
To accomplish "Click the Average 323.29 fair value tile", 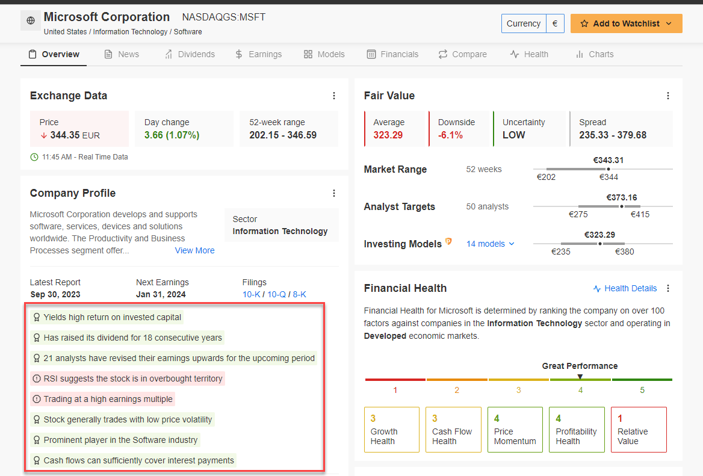I will click(x=395, y=129).
